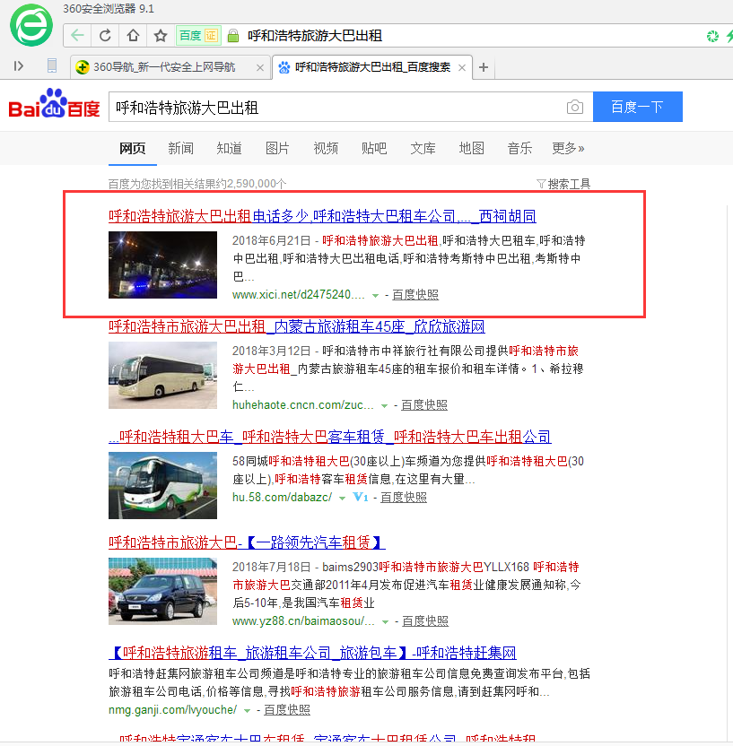This screenshot has height=746, width=733.
Task: Expand the dropdown arrow beside www.yz88.cn URL
Action: point(385,622)
